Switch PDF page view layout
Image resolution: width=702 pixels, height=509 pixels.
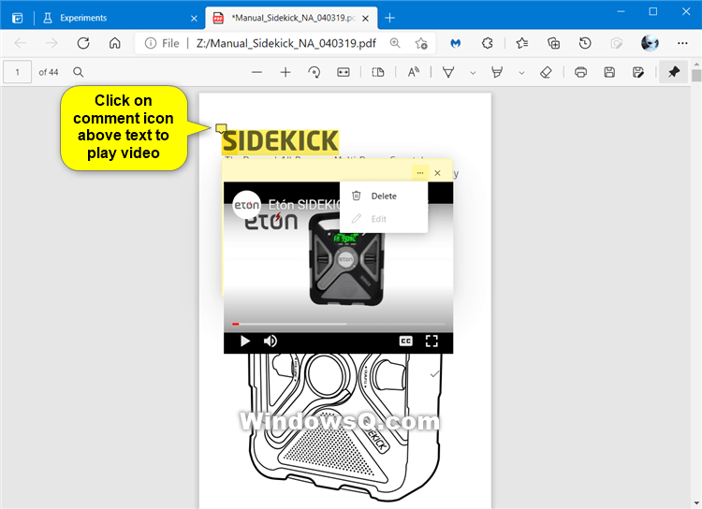point(378,72)
